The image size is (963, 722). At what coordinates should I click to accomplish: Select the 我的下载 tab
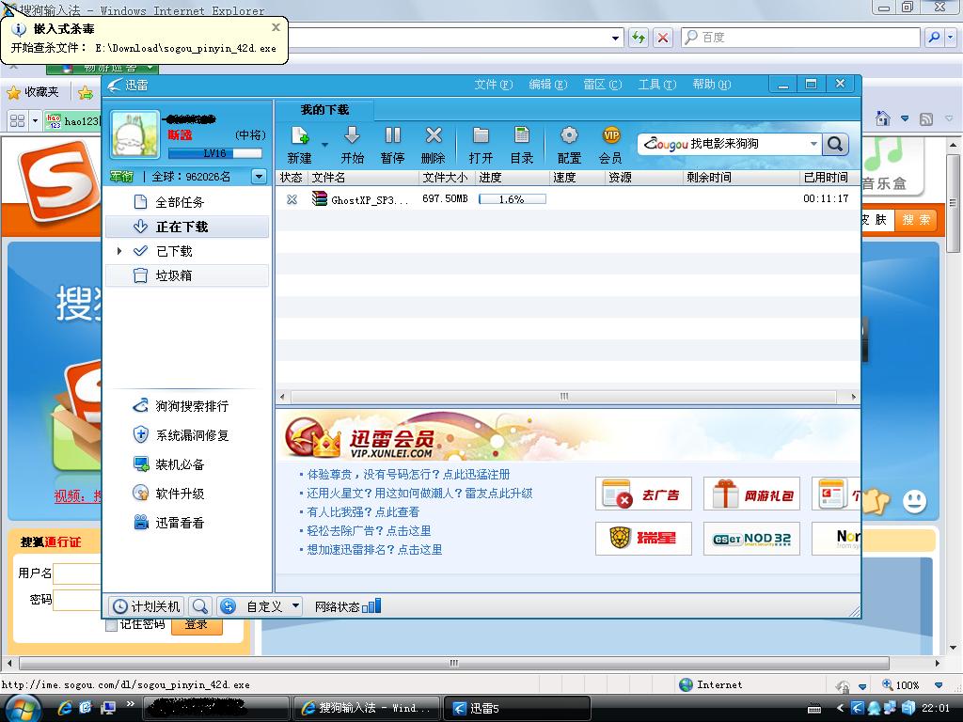coord(324,110)
